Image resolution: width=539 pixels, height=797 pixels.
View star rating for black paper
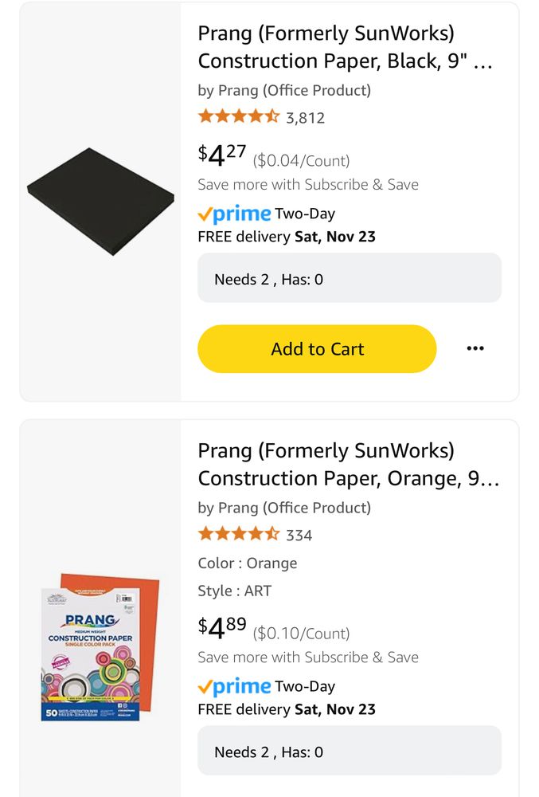[238, 117]
